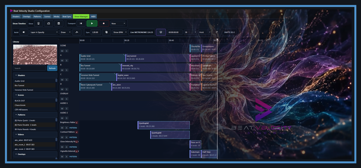Viewport: 361px width, 168px height.
Task: Remove the Contrast Pattern track with its x
Action: pos(77,132)
